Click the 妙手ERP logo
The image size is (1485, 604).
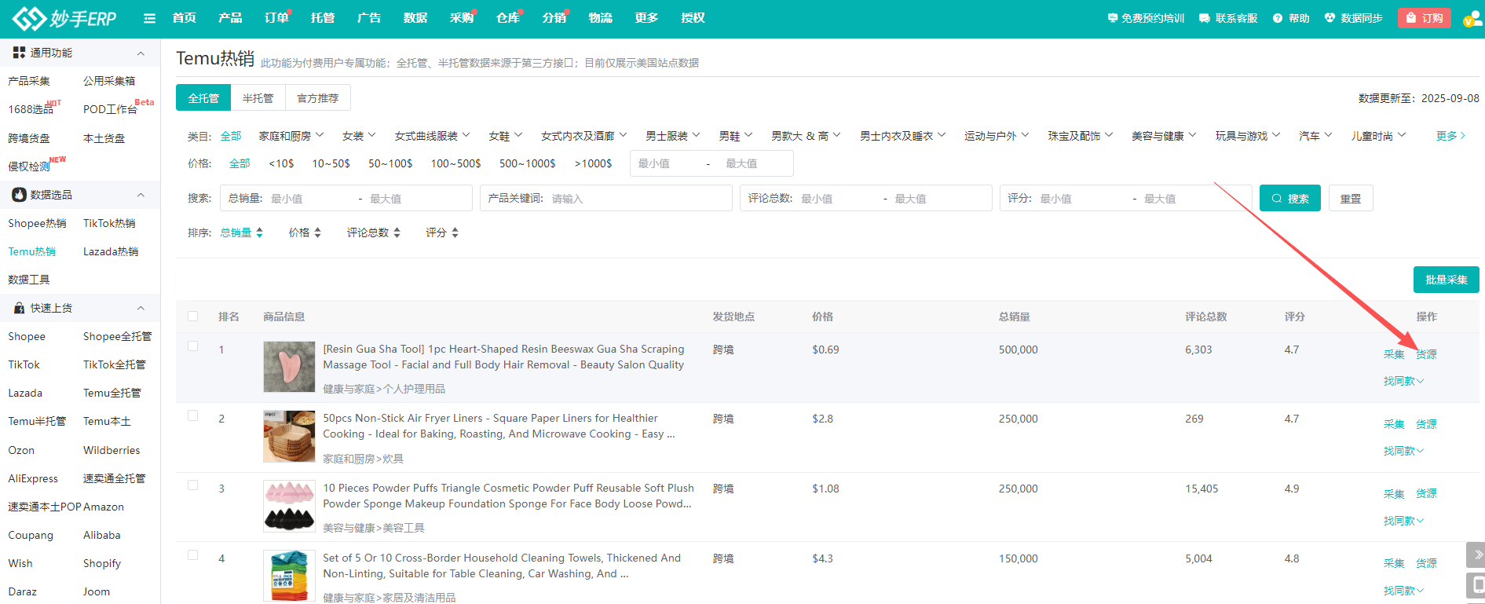pos(64,18)
